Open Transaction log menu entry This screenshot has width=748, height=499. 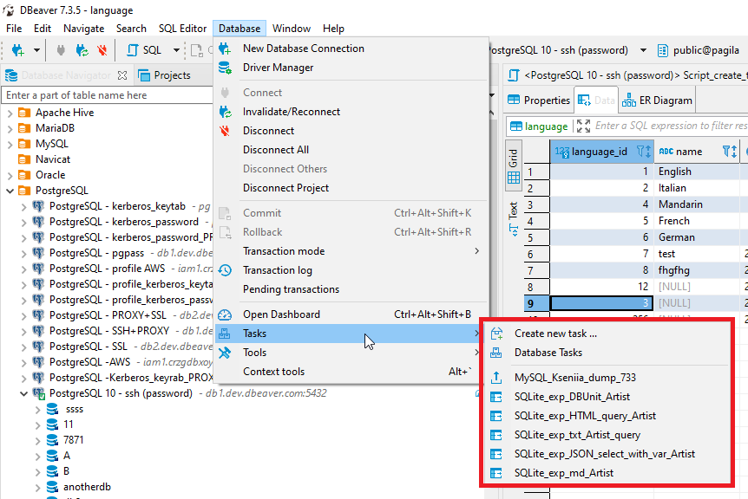[351, 270]
